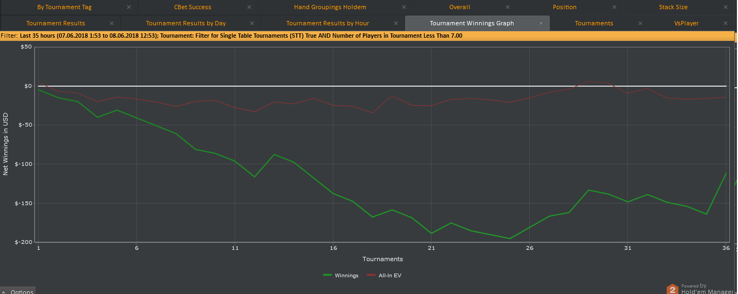The image size is (738, 294).
Task: Switch to the Position tab
Action: pos(565,8)
